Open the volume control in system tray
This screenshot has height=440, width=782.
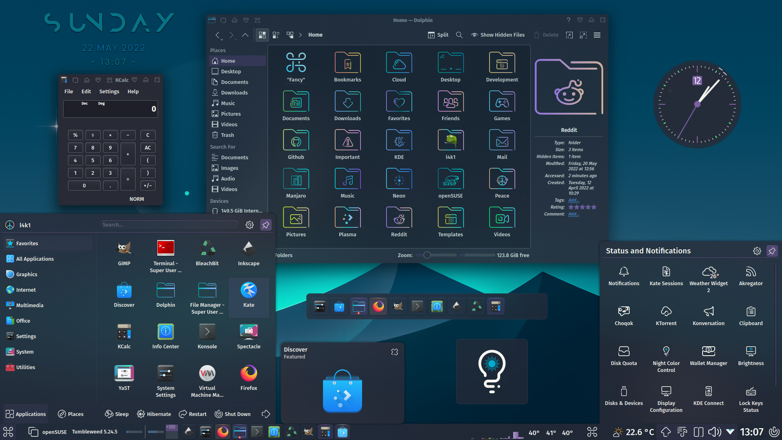point(714,432)
